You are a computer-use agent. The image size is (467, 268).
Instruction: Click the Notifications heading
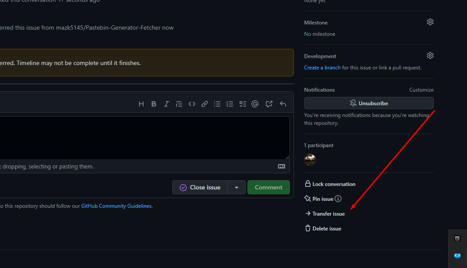319,90
